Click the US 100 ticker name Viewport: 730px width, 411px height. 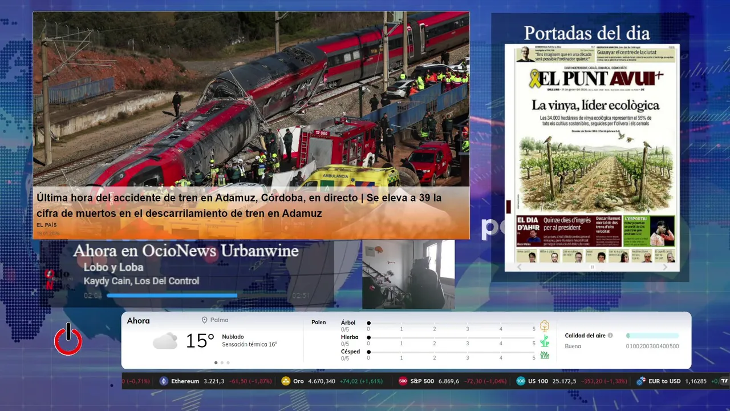click(x=538, y=381)
